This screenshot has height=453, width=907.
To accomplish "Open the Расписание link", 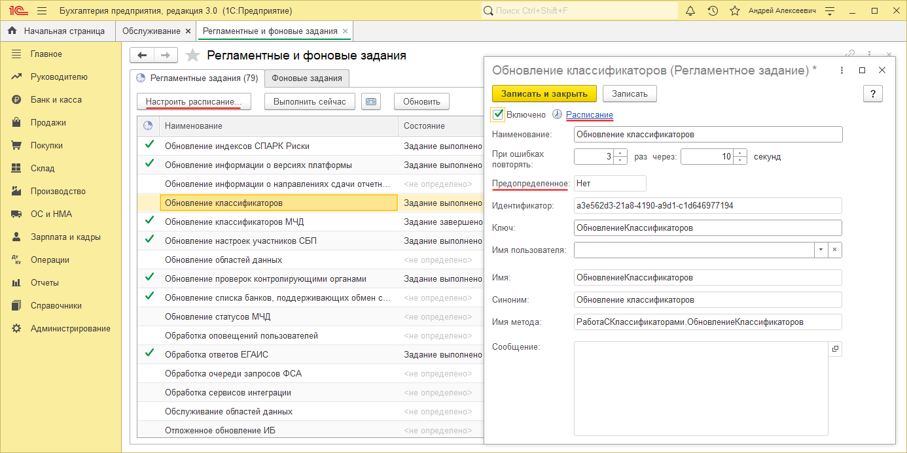I will tap(589, 115).
